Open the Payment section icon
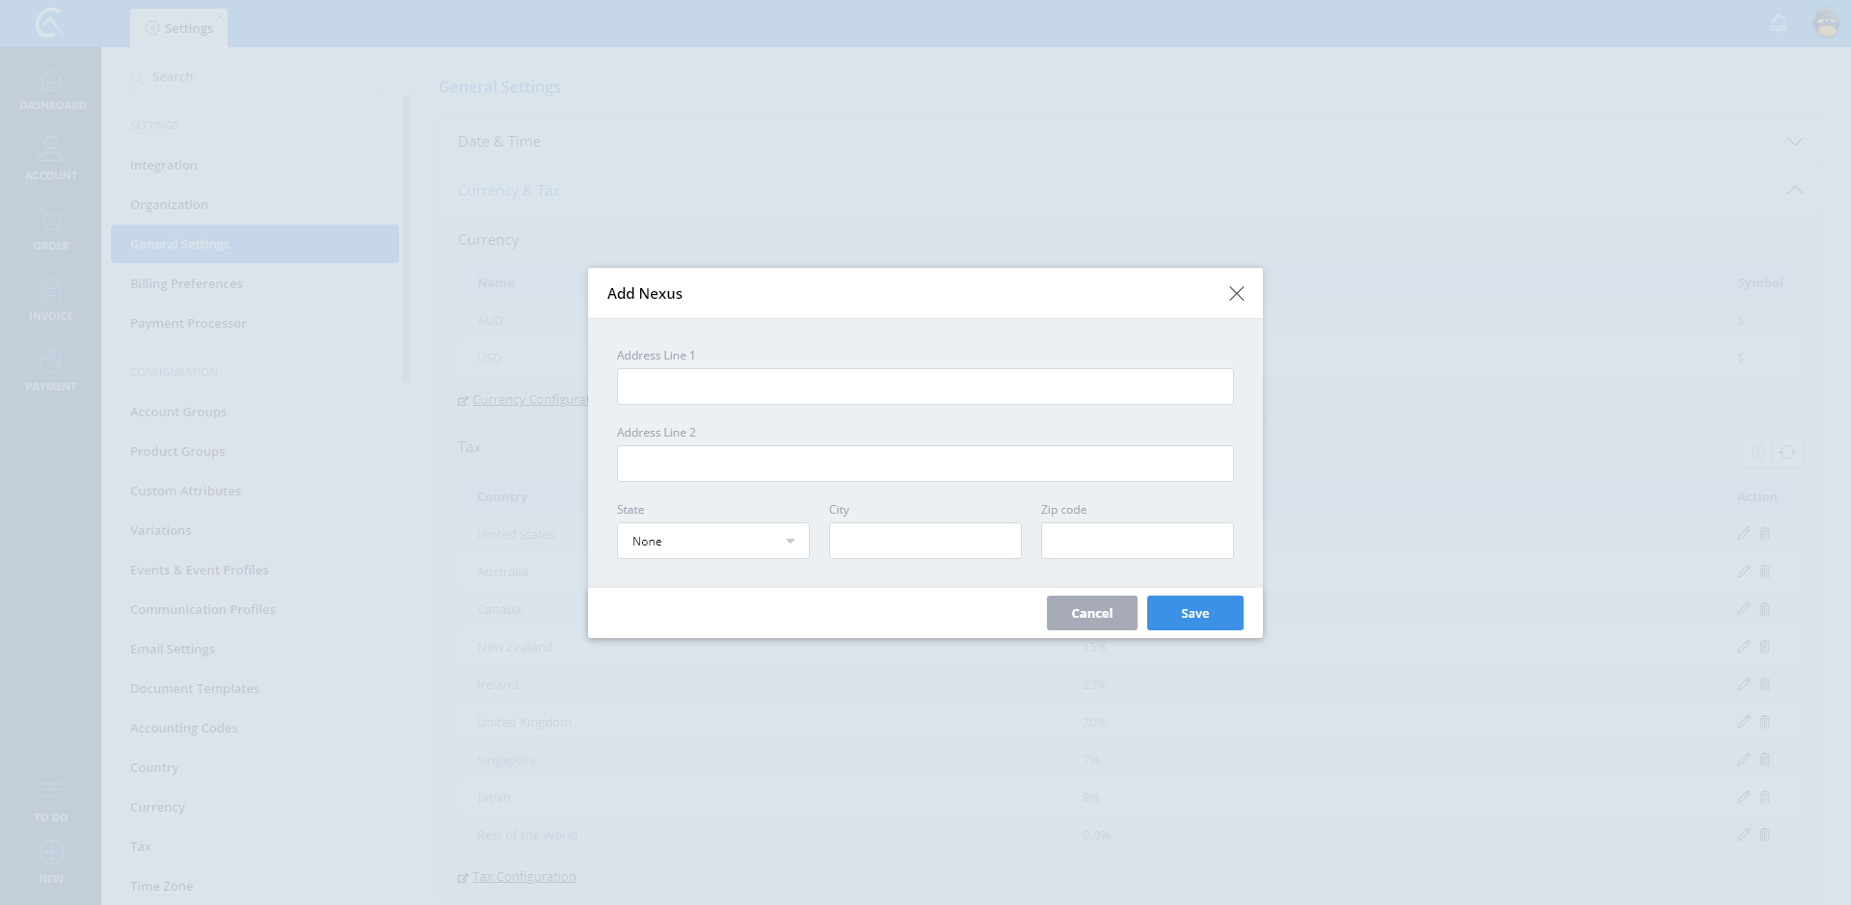This screenshot has height=905, width=1851. pyautogui.click(x=50, y=361)
